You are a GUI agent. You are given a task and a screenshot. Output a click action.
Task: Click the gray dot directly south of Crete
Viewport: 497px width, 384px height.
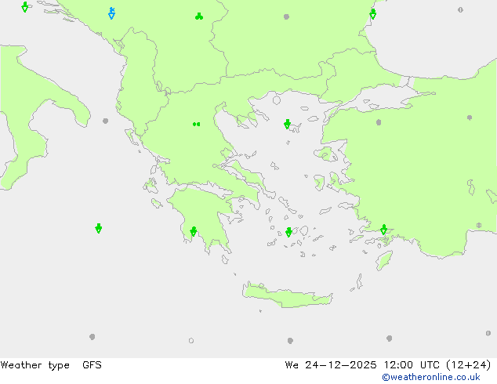point(290,341)
